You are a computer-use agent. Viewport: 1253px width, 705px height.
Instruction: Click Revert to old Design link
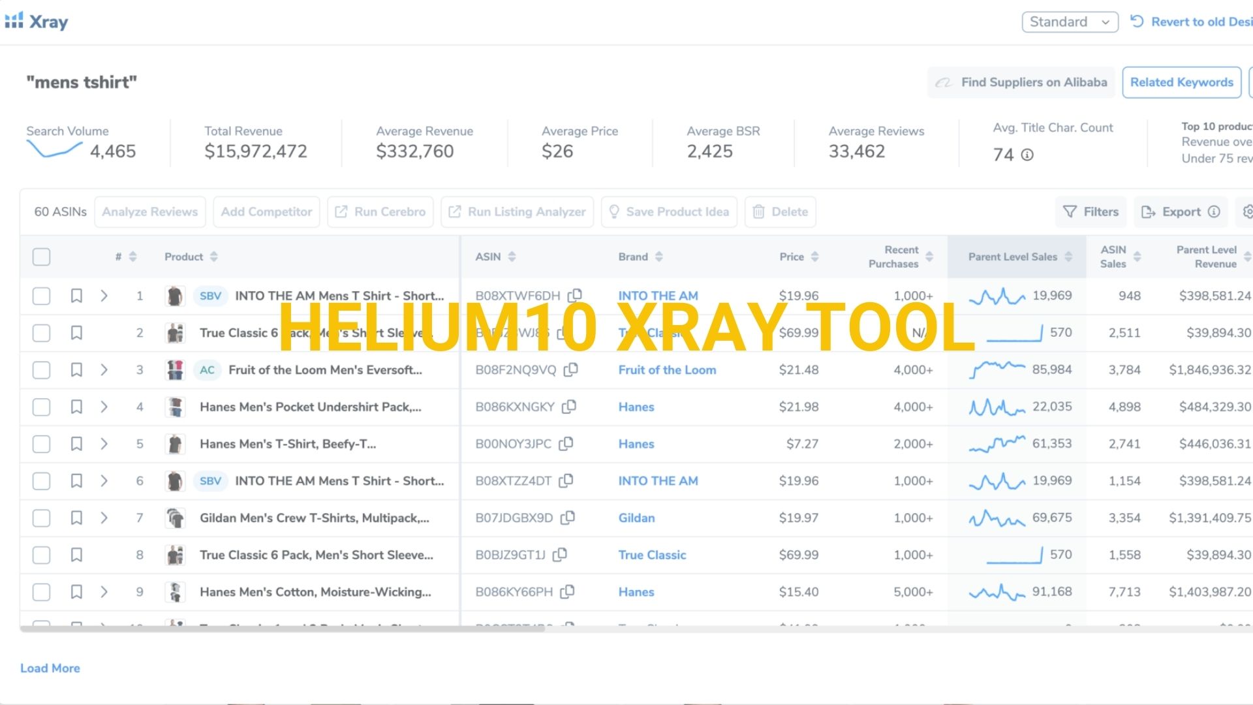[x=1192, y=22]
